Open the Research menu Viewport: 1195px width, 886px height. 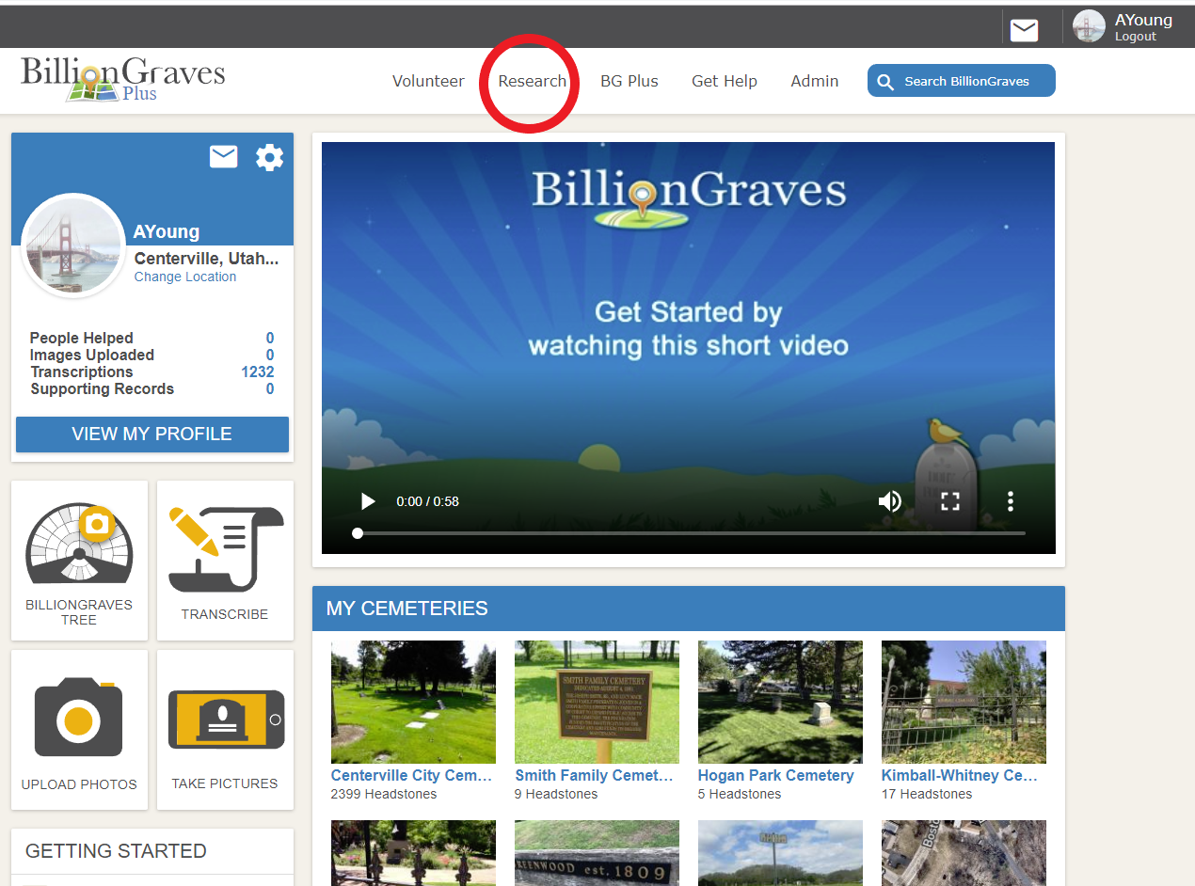533,81
